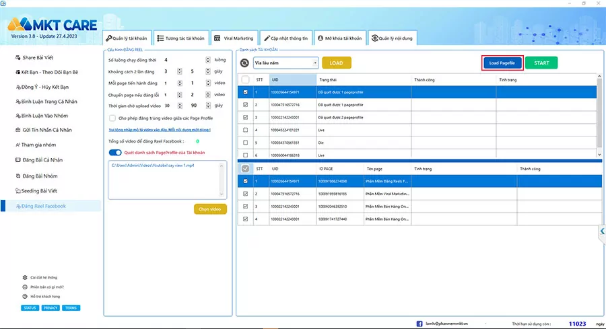Enable Cho phép đăng trùng video checkbox

112,118
